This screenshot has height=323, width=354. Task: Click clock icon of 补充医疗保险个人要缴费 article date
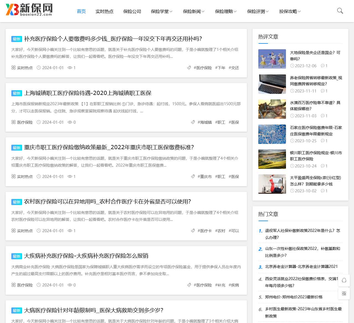point(39,68)
